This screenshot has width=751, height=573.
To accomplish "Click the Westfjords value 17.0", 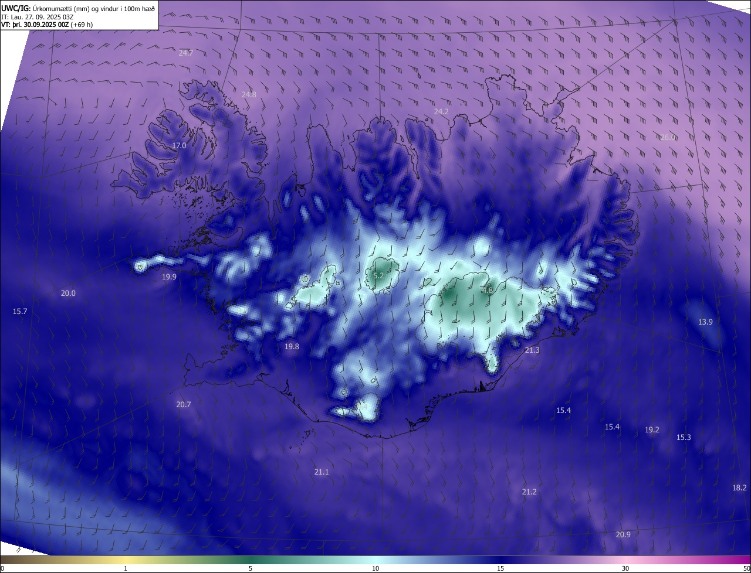I will point(179,145).
